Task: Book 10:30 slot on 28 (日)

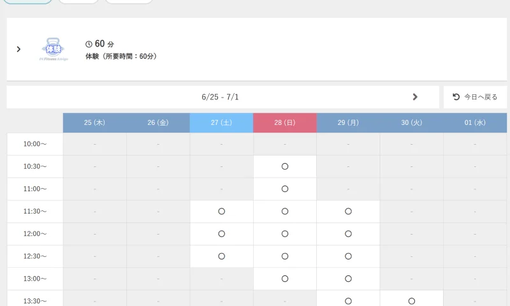Action: coord(285,166)
